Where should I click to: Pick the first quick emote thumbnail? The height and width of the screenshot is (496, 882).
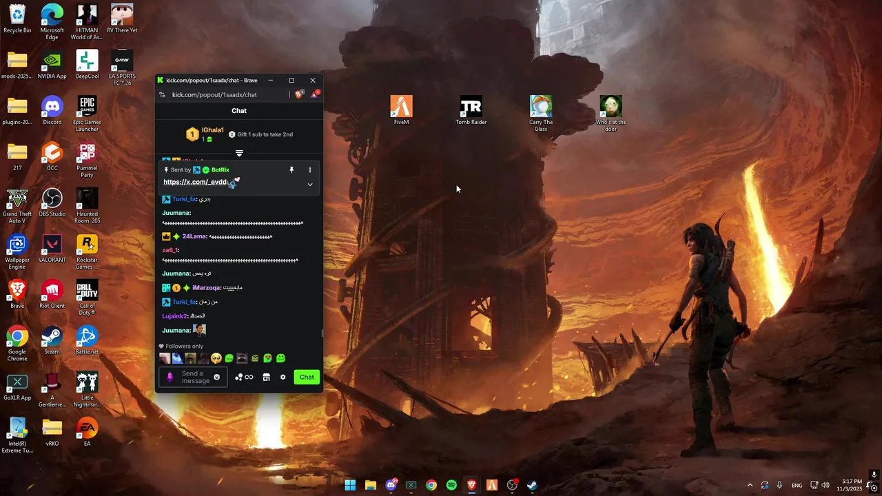point(165,358)
